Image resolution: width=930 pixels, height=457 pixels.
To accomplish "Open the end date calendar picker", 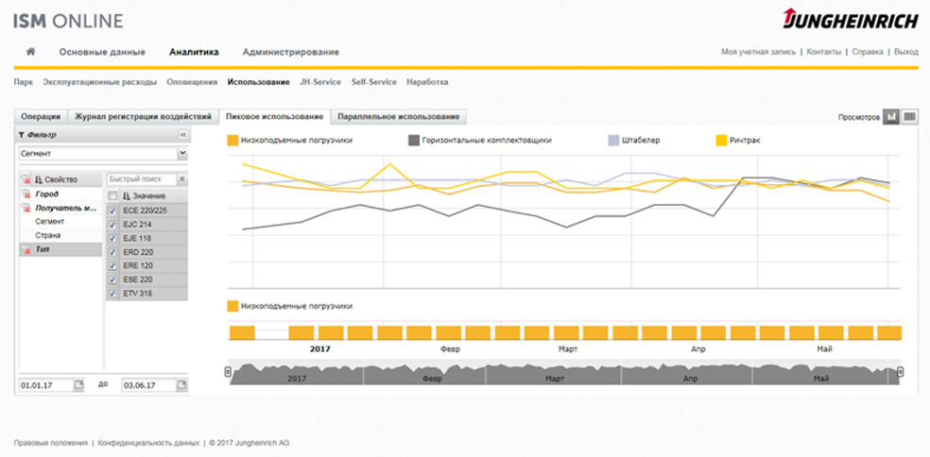I will pyautogui.click(x=181, y=385).
